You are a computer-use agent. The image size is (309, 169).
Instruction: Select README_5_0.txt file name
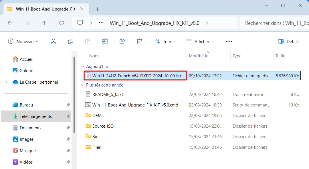108,94
